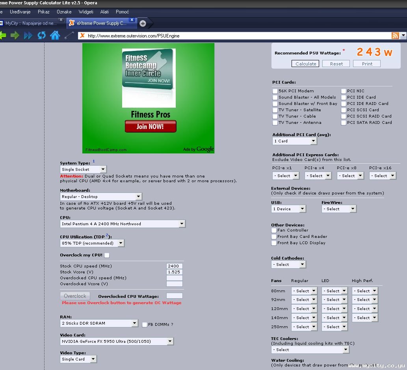407x370 pixels.
Task: Open Prikaz menu
Action: [x=44, y=12]
